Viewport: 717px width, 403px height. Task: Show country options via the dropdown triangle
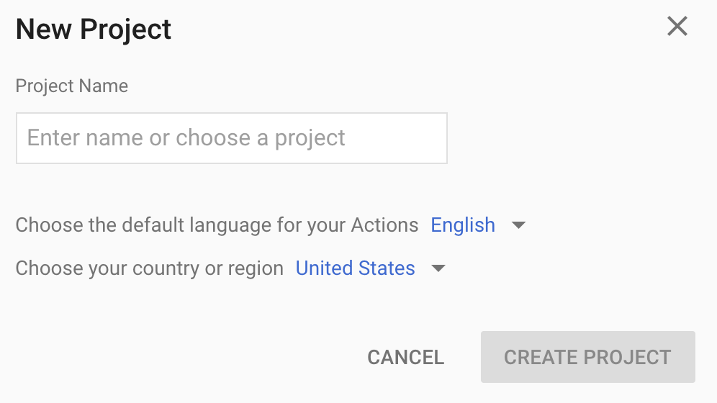(438, 269)
